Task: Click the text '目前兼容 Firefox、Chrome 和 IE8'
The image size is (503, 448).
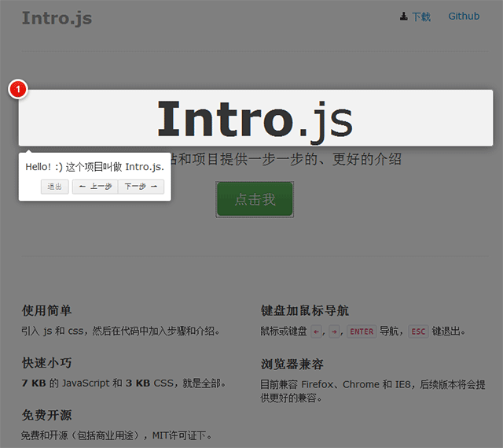Action: 336,384
